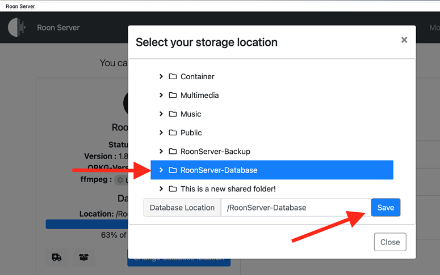Screen dimensions: 440x275
Task: Expand the Public folder chevron
Action: click(161, 132)
